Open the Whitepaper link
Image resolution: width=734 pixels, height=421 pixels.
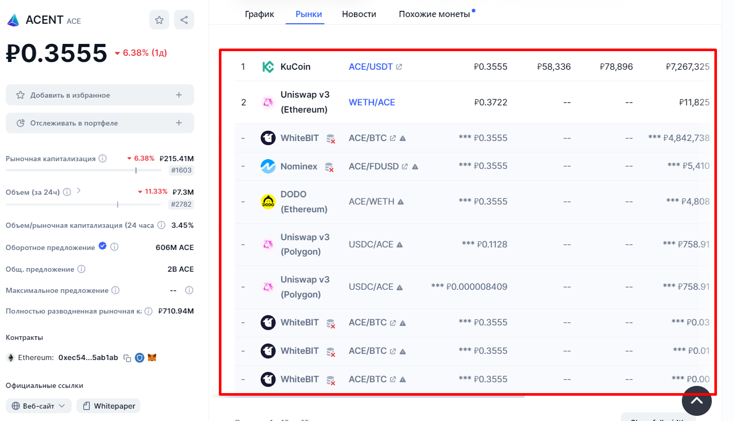pos(108,406)
